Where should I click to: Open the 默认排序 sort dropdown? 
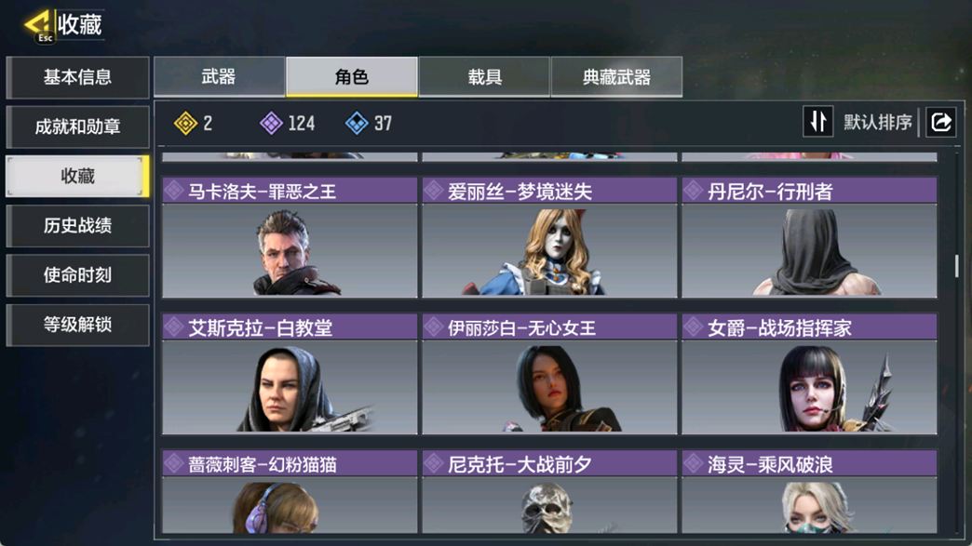click(877, 122)
